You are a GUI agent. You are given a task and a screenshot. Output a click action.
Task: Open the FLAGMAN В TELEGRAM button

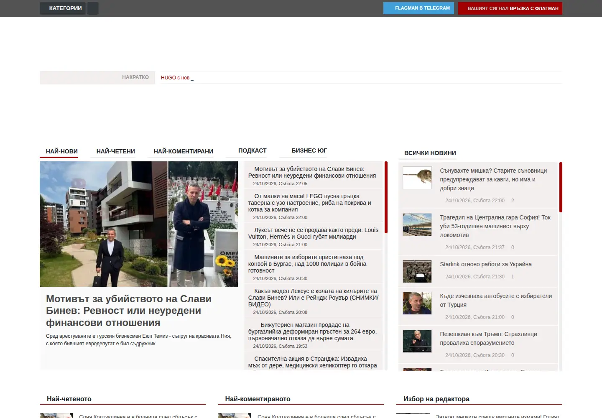click(418, 8)
